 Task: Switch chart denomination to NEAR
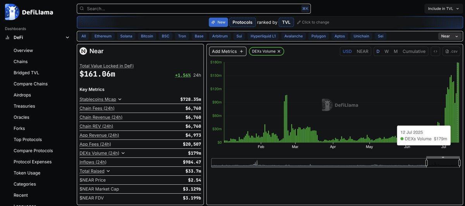click(363, 51)
